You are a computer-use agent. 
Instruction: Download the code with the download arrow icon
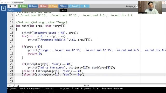pyautogui.click(x=85, y=6)
